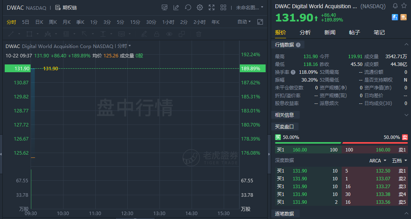Click the orange stacked-layers icon

pyautogui.click(x=404, y=17)
